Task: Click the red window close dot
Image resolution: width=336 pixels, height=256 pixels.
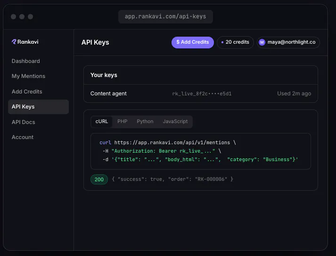Action: (13, 16)
